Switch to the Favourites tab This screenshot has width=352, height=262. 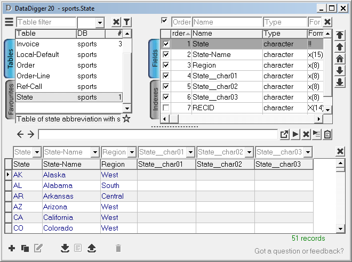[9, 100]
